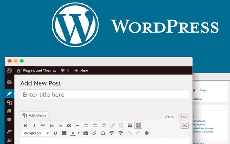Open the Appearance brush sidebar icon
Screen dimensions: 230x144
[x=9, y=131]
